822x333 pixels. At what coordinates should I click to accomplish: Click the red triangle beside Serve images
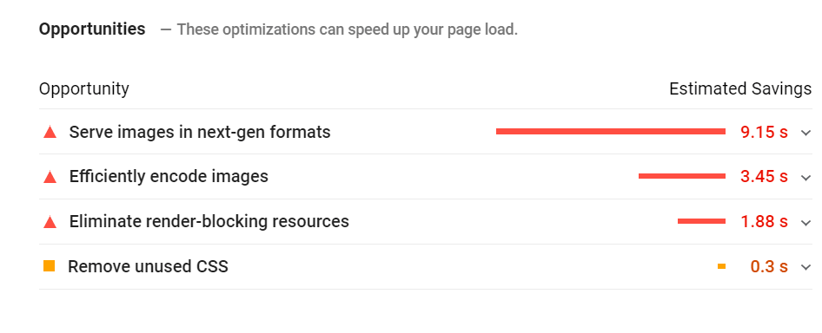50,132
